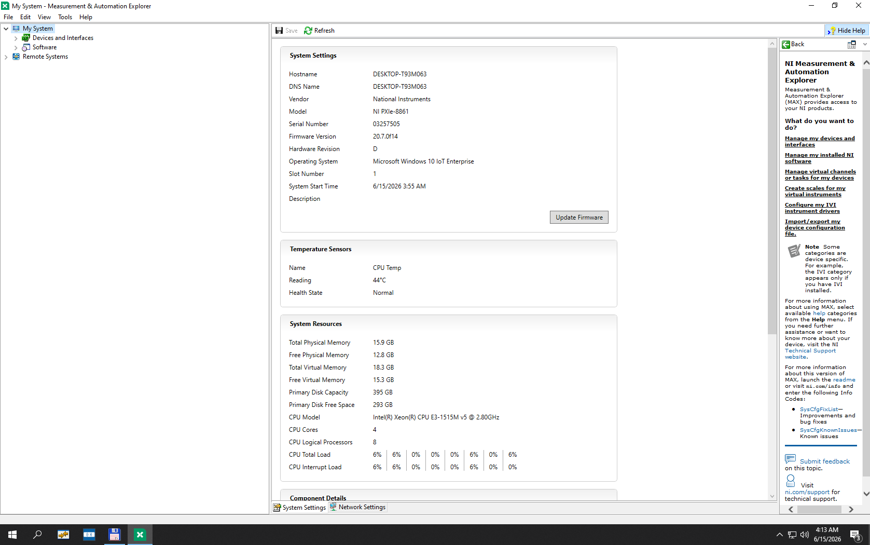The image size is (870, 545).
Task: Open the readme link
Action: 844,380
